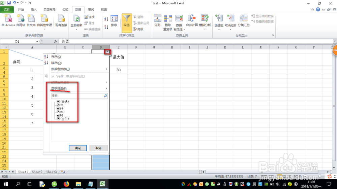Open Advanced filter (高级)
Image resolution: width=337 pixels, height=189 pixels.
pyautogui.click(x=138, y=29)
